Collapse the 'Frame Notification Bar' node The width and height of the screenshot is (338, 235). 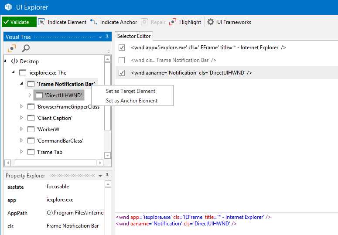pyautogui.click(x=21, y=83)
